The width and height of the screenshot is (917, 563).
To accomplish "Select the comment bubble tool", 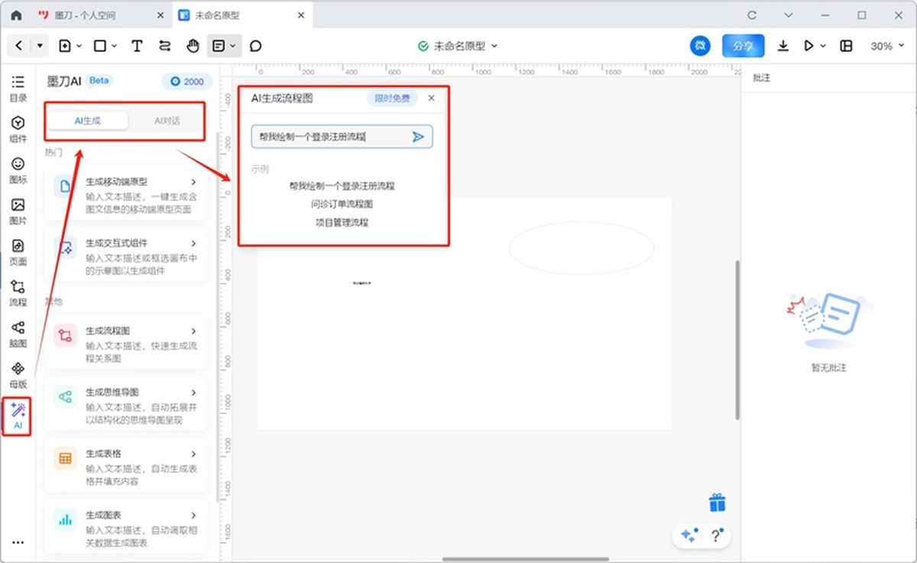I will pos(256,46).
